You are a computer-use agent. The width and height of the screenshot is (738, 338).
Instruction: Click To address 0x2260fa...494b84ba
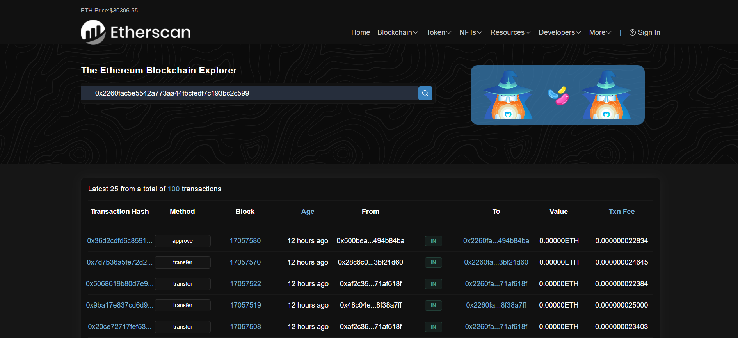[x=496, y=241]
